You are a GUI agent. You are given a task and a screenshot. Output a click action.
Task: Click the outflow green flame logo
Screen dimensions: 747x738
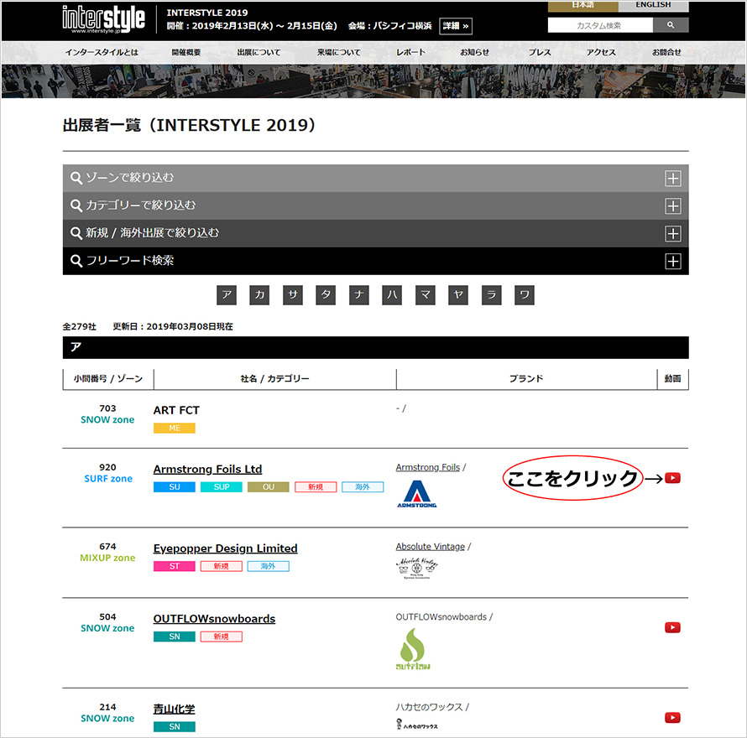413,648
